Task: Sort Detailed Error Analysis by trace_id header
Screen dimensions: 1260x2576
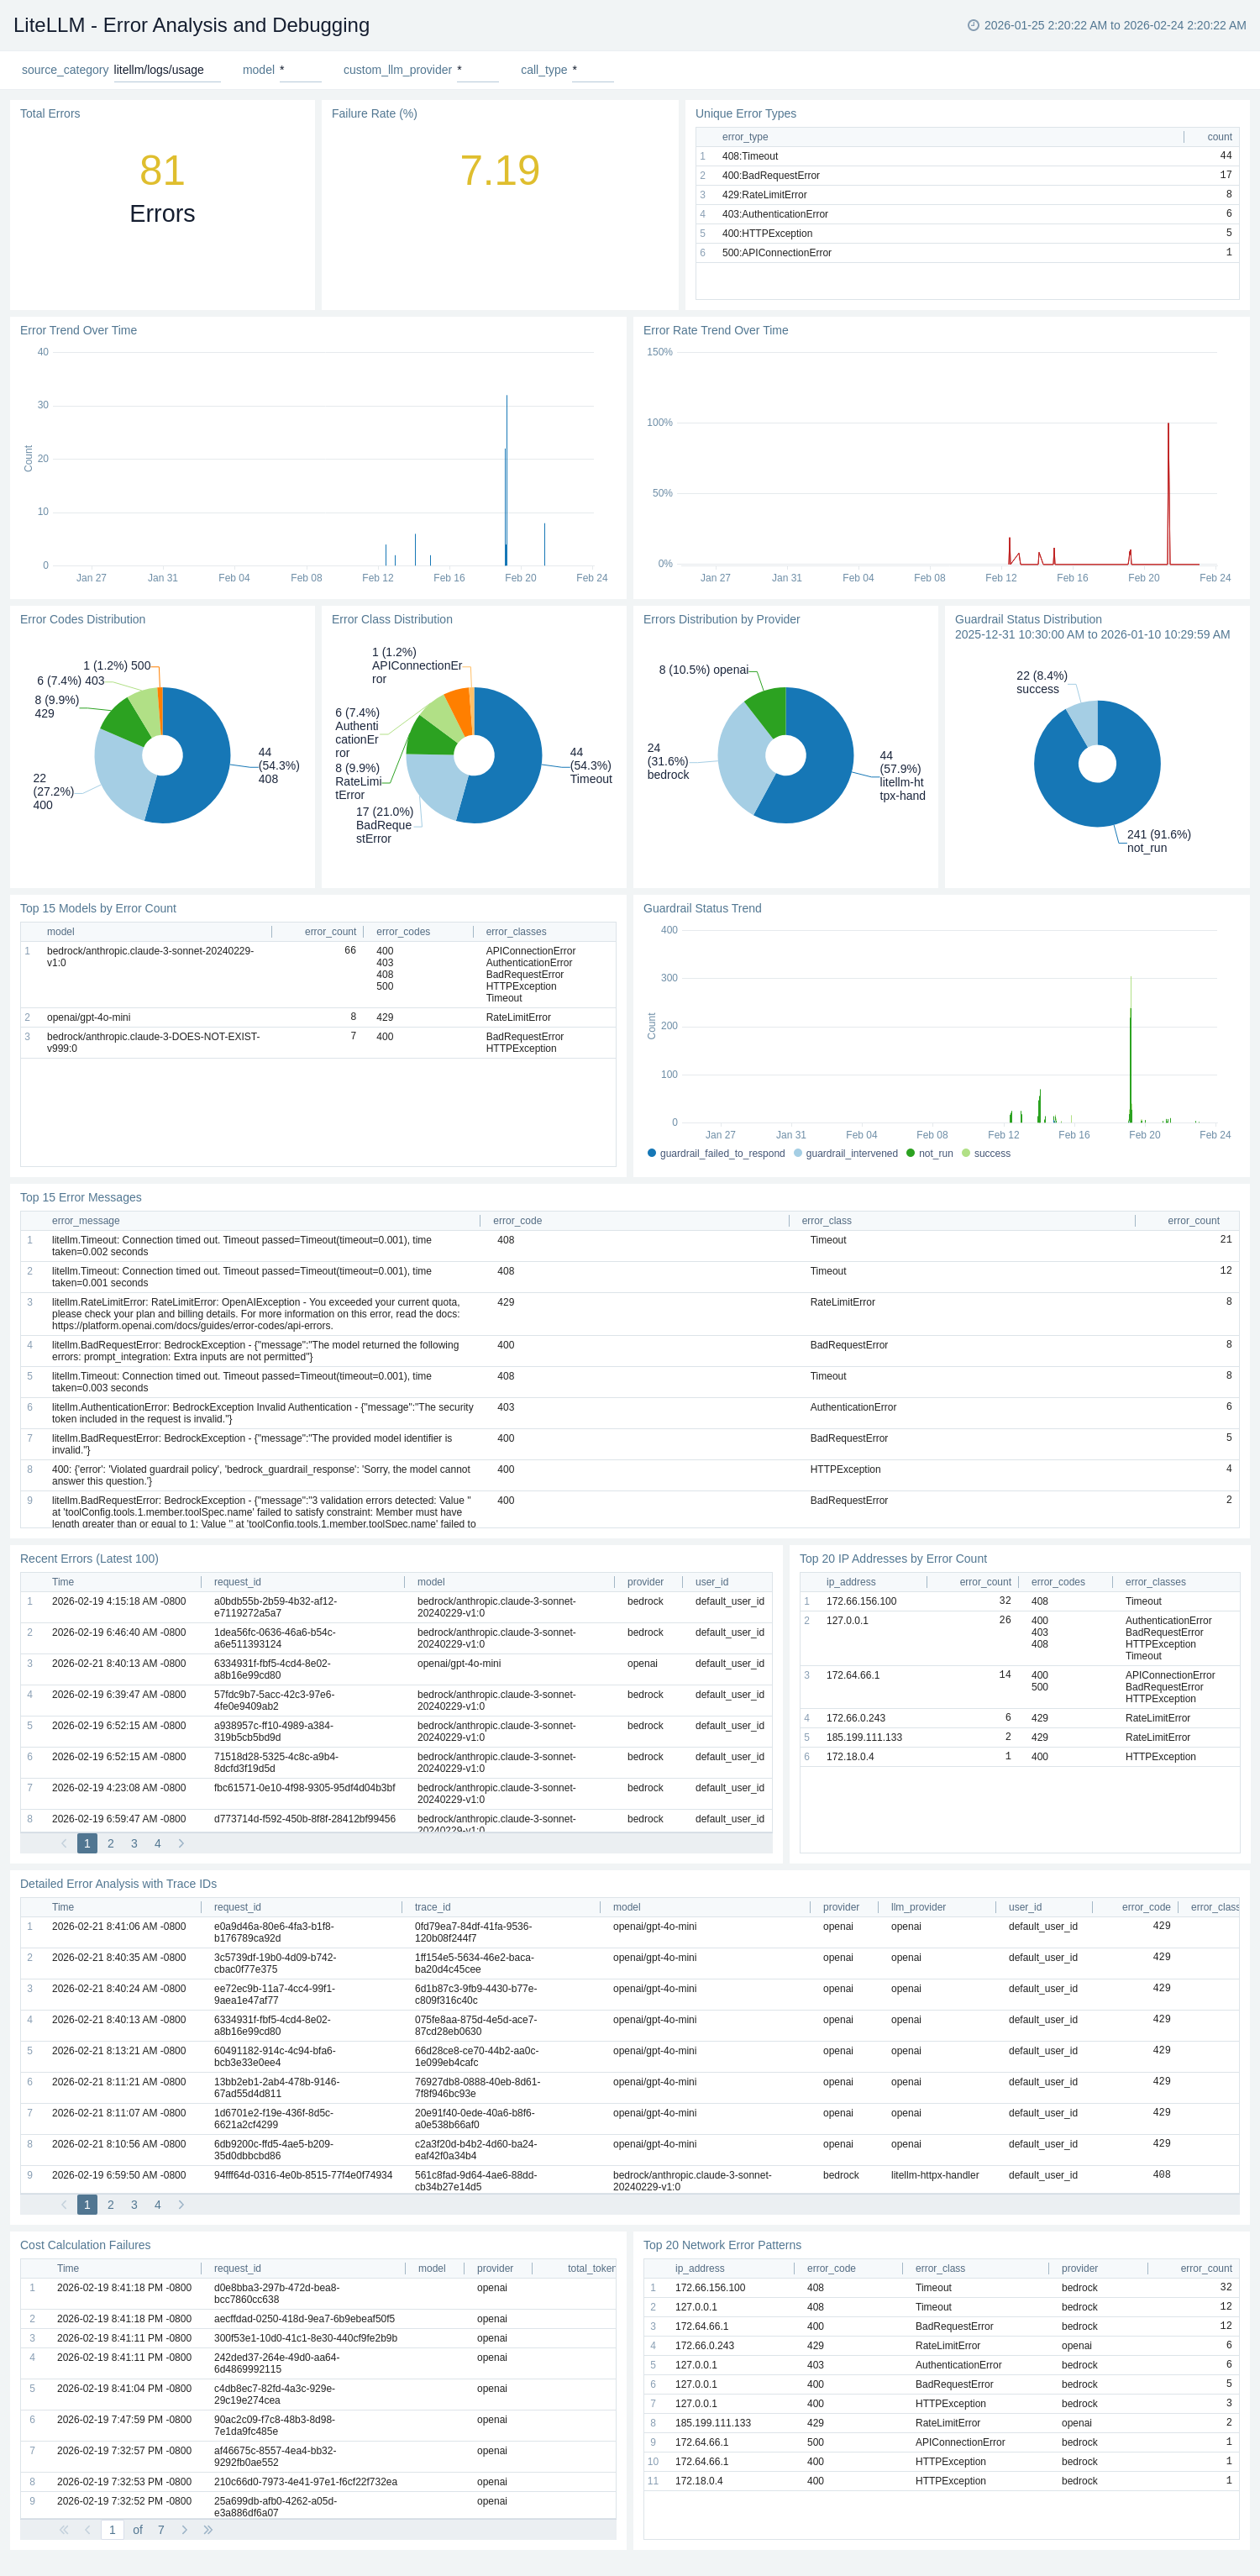Action: [x=432, y=1906]
